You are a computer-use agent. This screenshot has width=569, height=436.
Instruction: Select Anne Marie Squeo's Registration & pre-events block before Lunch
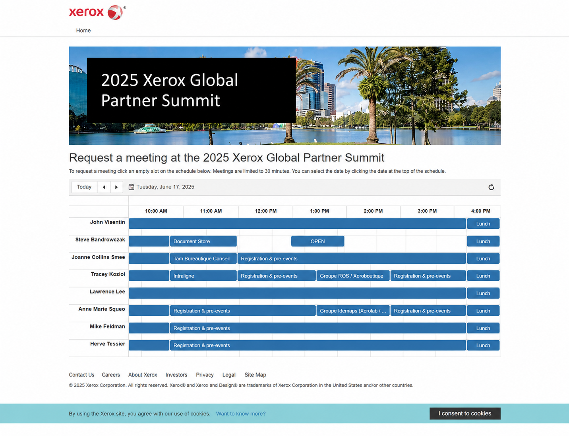[428, 311]
